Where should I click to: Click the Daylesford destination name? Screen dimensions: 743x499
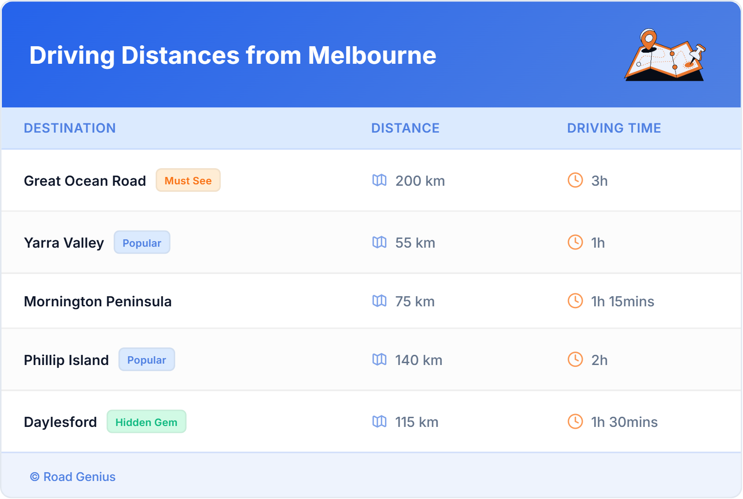click(61, 422)
